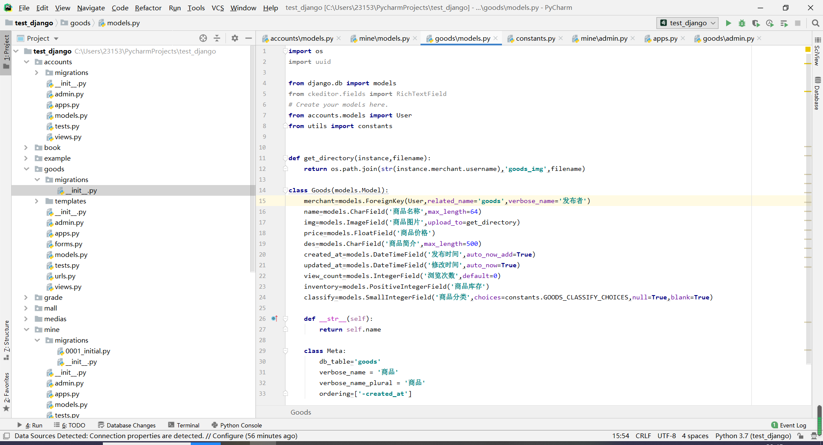Click the override gutter icon on line 26
823x445 pixels.
coord(274,319)
